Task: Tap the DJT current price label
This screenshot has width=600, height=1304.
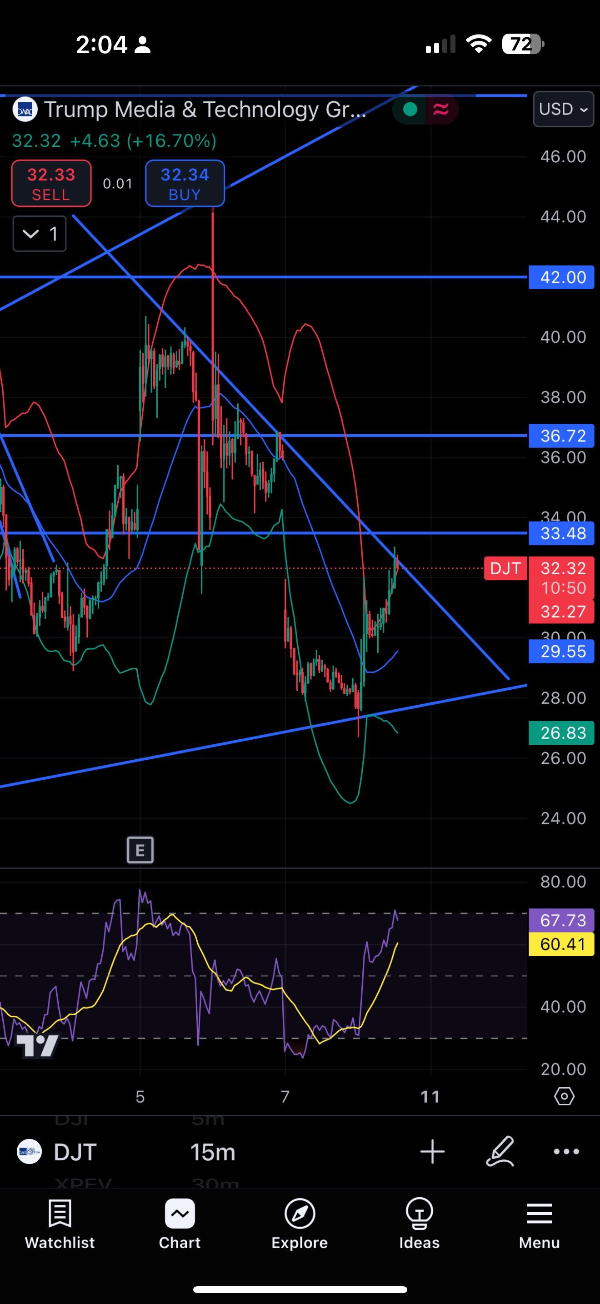Action: point(505,568)
